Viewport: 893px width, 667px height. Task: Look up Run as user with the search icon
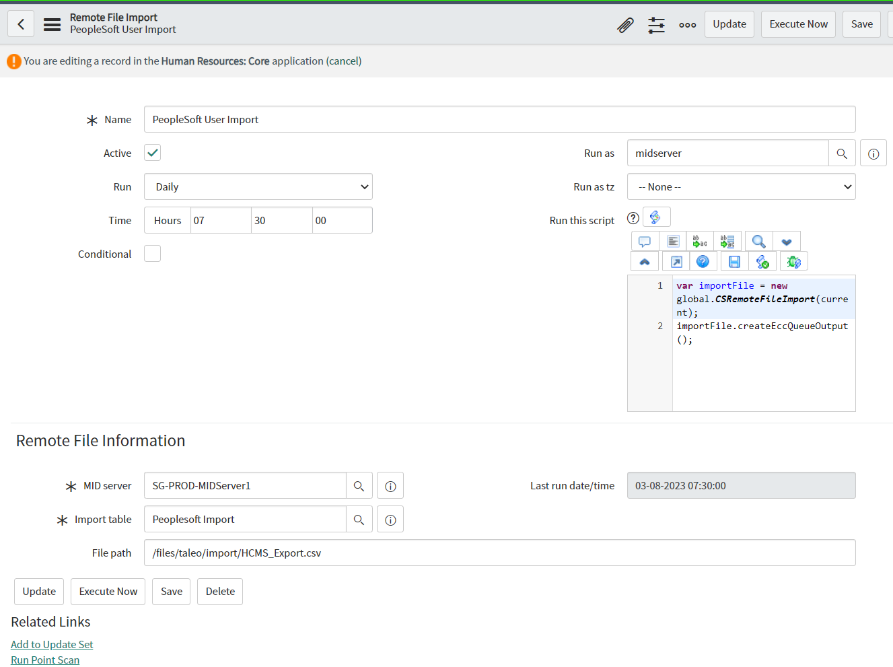[x=842, y=153]
